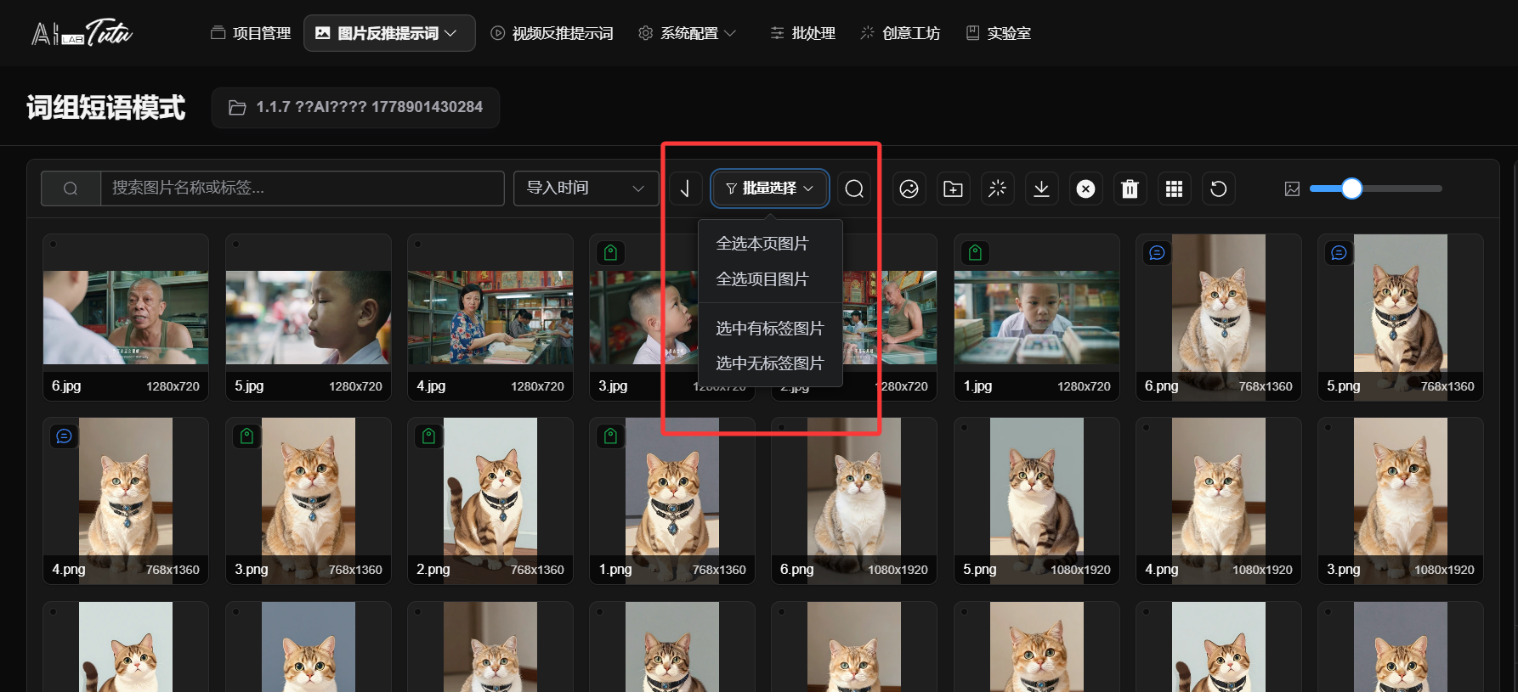Toggle the selection dot on 3.png 1080x1920
Viewport: 1518px width, 692px height.
pos(1328,428)
